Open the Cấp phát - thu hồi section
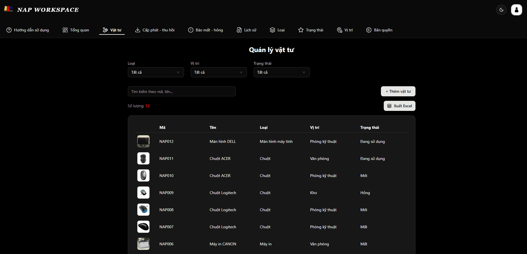The width and height of the screenshot is (527, 254). click(x=155, y=30)
